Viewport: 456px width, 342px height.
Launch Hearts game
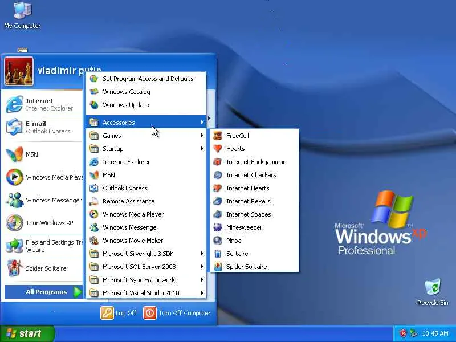point(254,149)
